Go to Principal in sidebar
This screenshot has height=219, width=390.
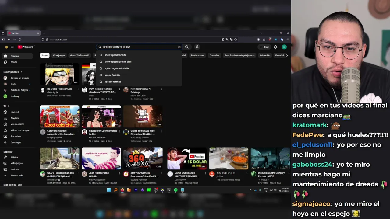(x=17, y=56)
